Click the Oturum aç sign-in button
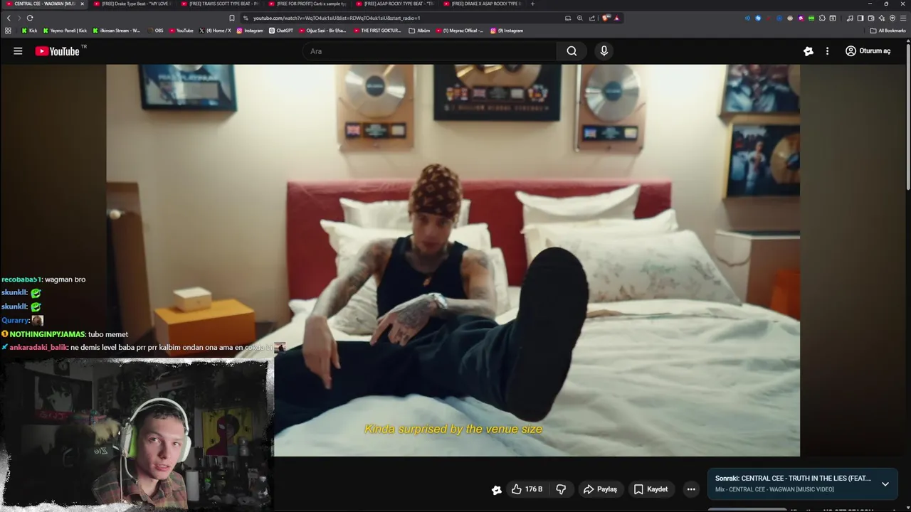 pyautogui.click(x=868, y=51)
